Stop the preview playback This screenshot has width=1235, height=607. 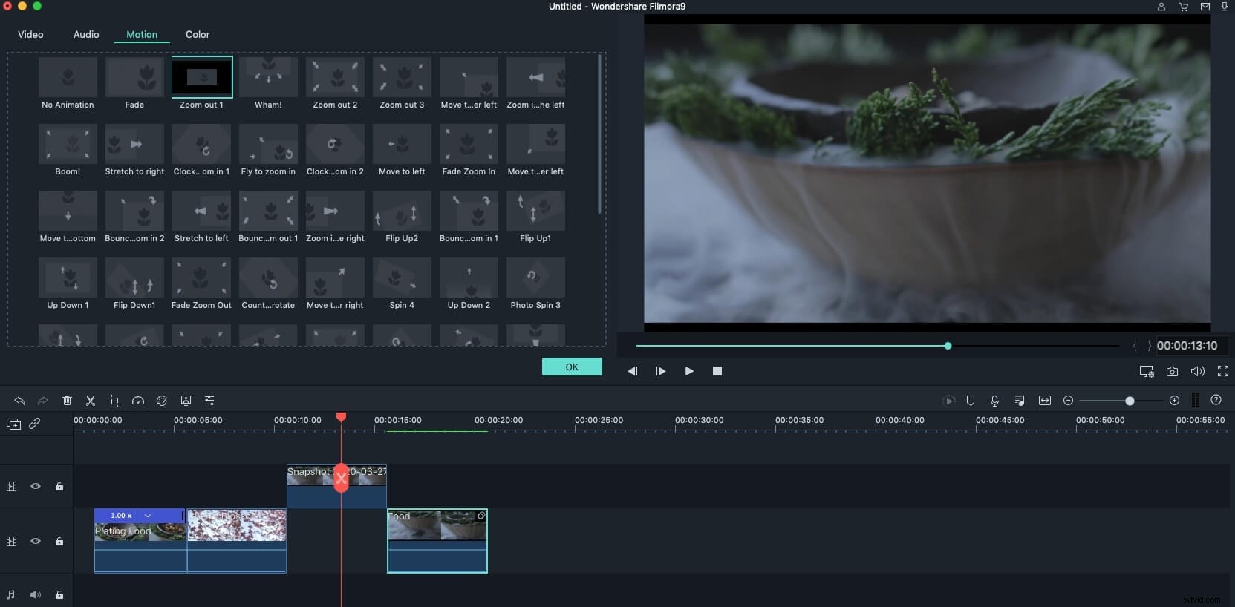point(717,371)
